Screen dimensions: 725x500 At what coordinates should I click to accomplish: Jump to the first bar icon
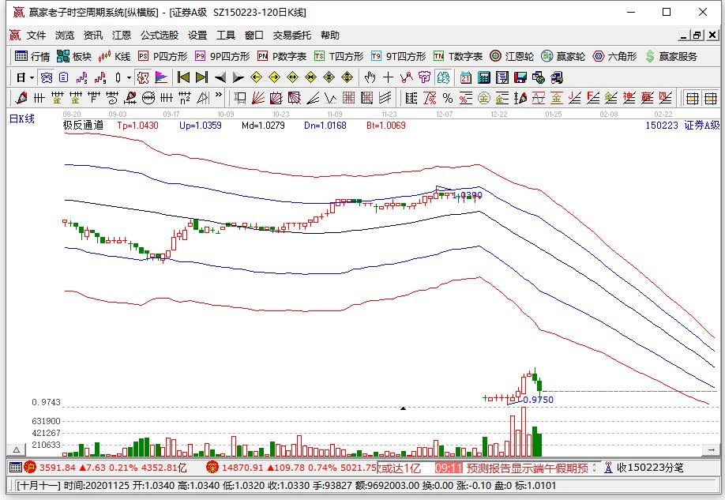point(183,77)
